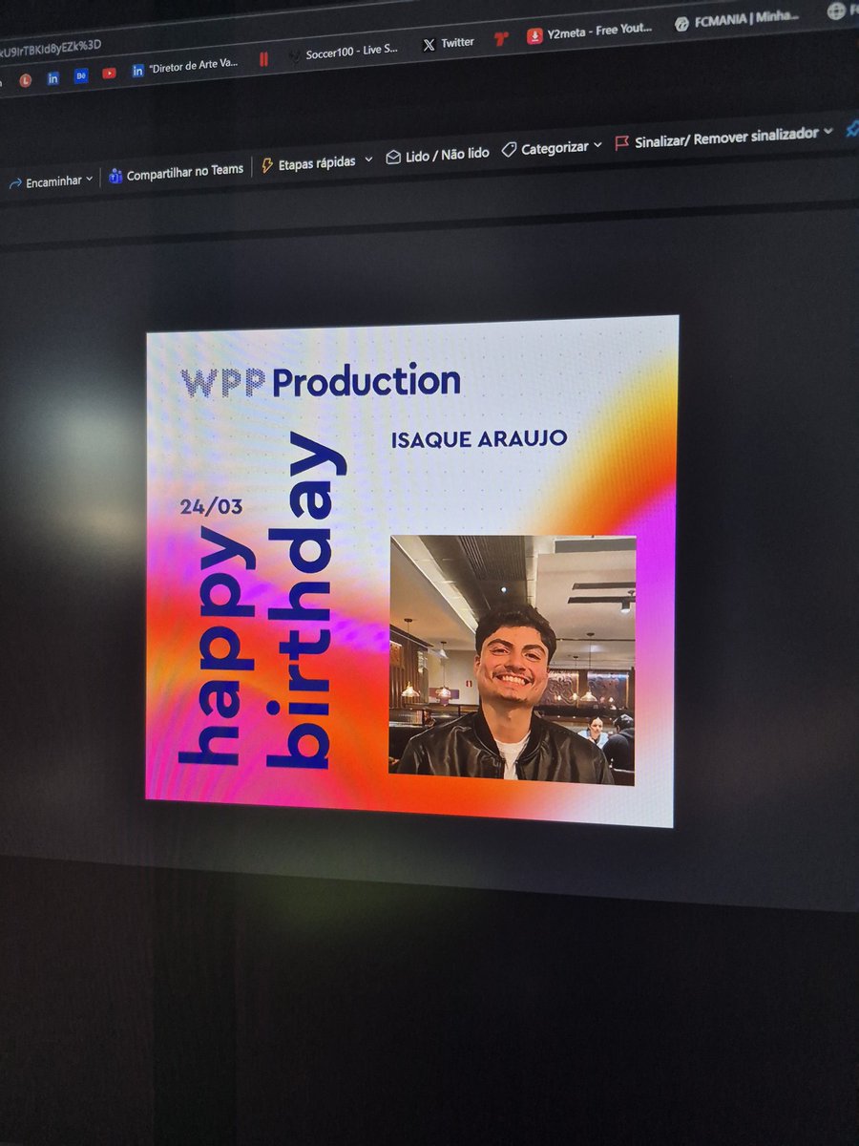The width and height of the screenshot is (859, 1146).
Task: Open Etapas rápidas
Action: point(308,164)
